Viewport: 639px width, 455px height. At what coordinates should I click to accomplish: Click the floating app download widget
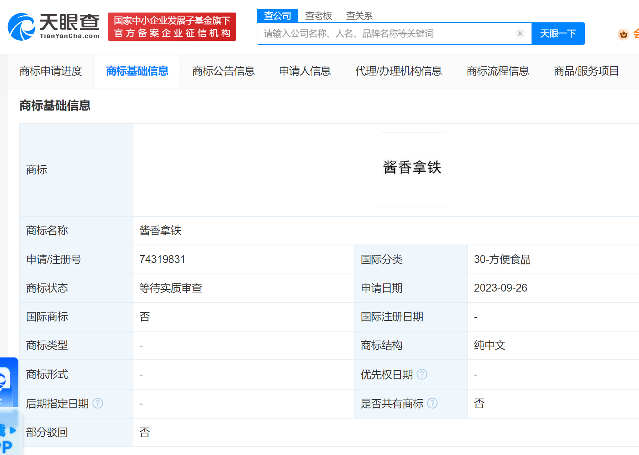(x=9, y=408)
